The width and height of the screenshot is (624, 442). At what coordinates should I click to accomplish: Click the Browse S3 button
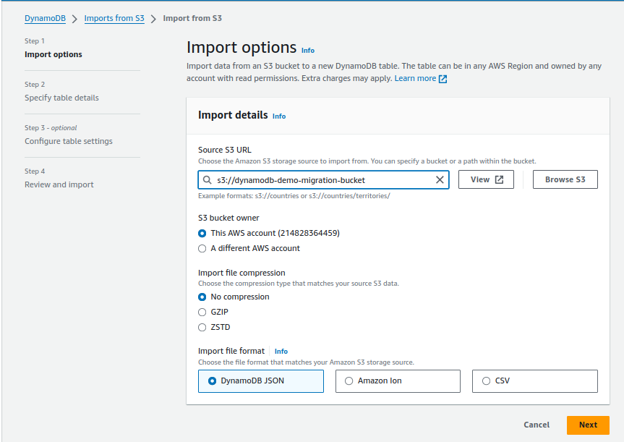pyautogui.click(x=565, y=179)
